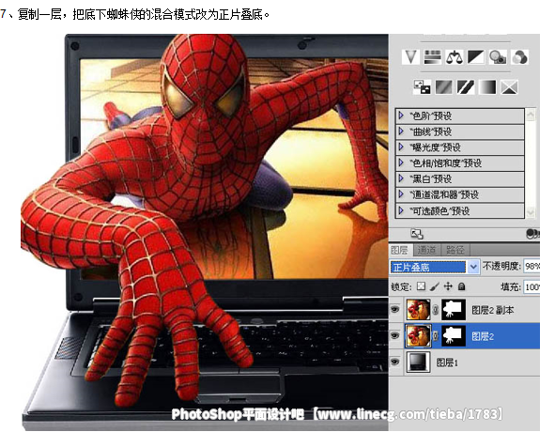Viewport: 555px width, 432px height.
Task: Expand the "色阶"预设 group
Action: tap(401, 116)
